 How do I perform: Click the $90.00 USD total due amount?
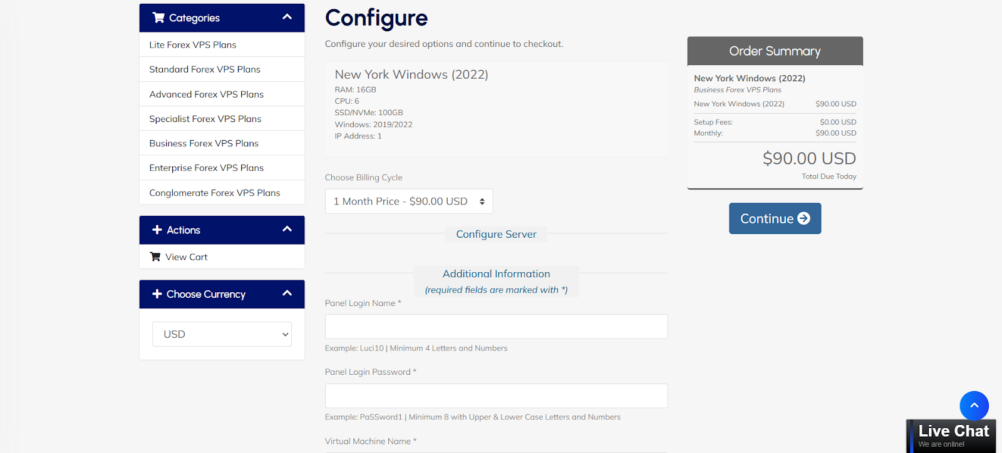(x=809, y=158)
